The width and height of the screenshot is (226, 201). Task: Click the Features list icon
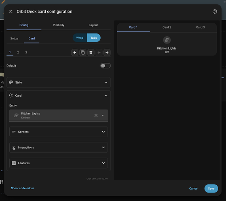[x=14, y=163]
